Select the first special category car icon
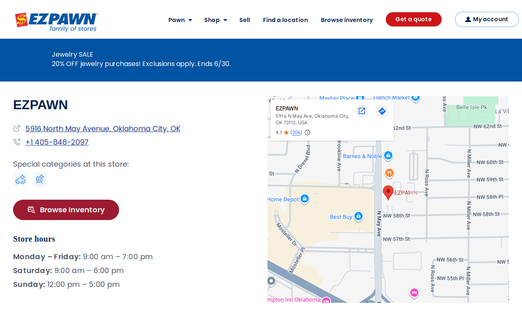This screenshot has width=522, height=326. (x=20, y=179)
